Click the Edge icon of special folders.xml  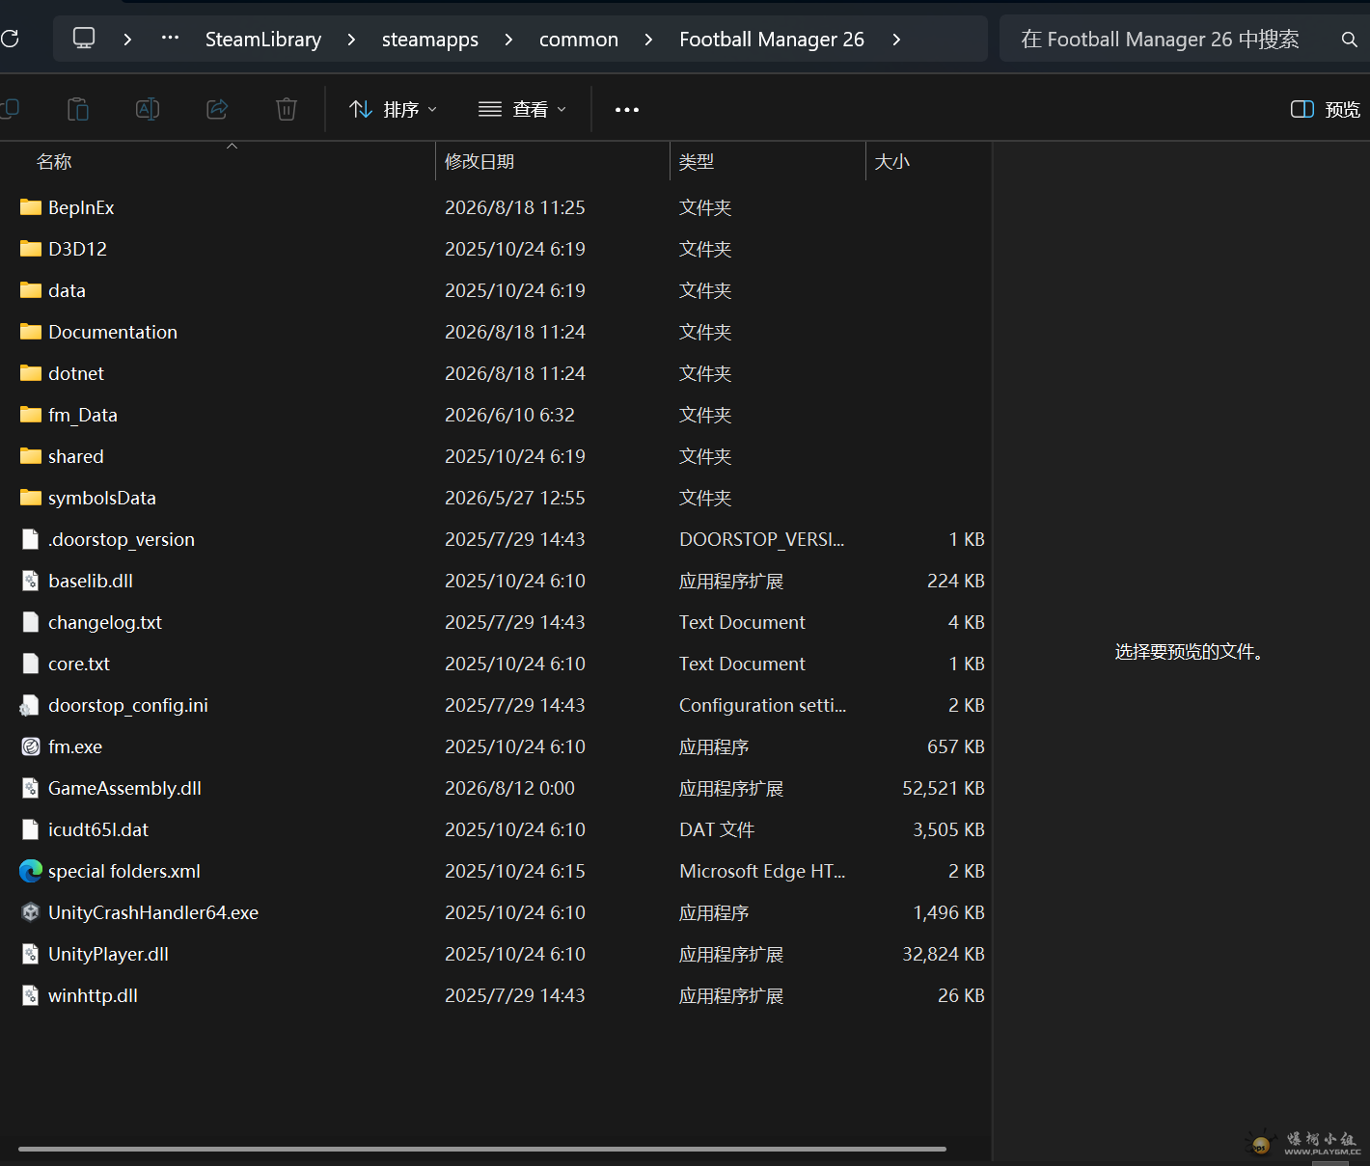point(31,871)
